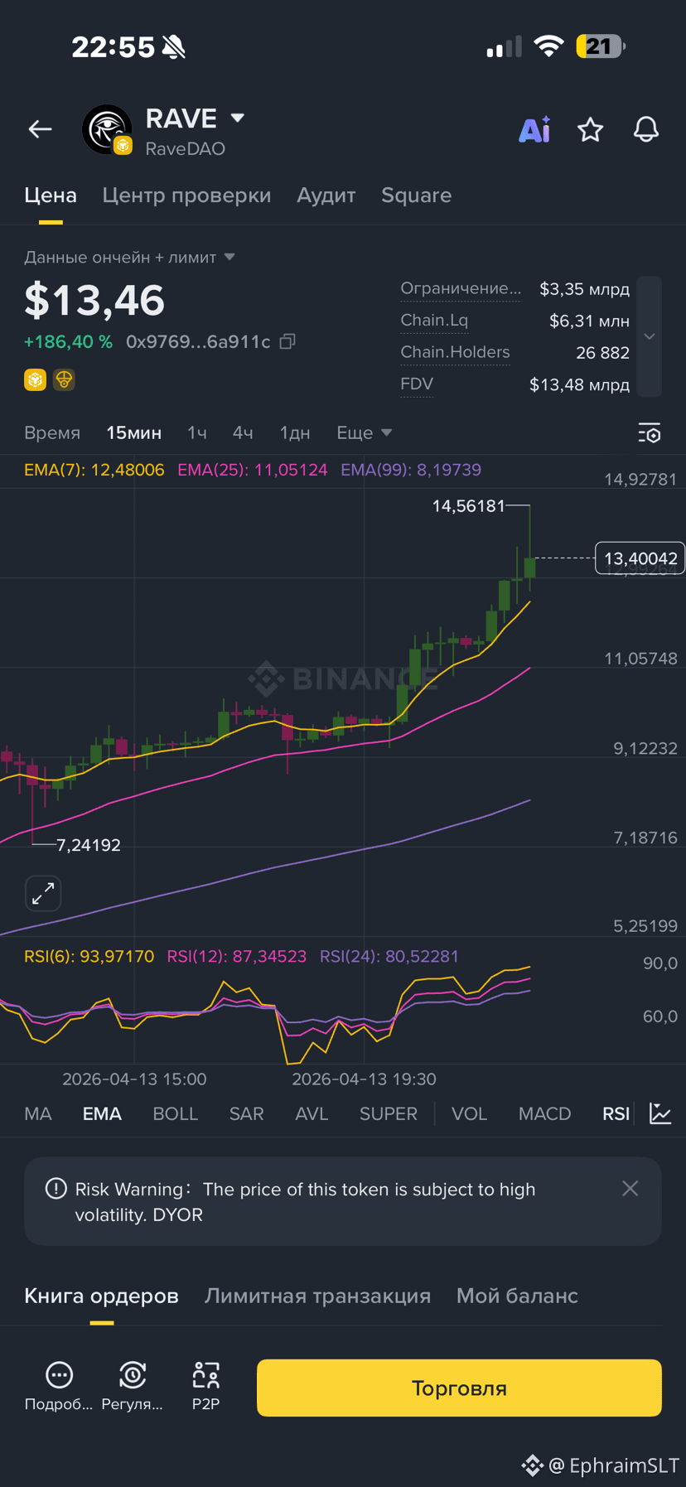Open the indicator chart icon
Image resolution: width=686 pixels, height=1487 pixels.
[x=660, y=1113]
